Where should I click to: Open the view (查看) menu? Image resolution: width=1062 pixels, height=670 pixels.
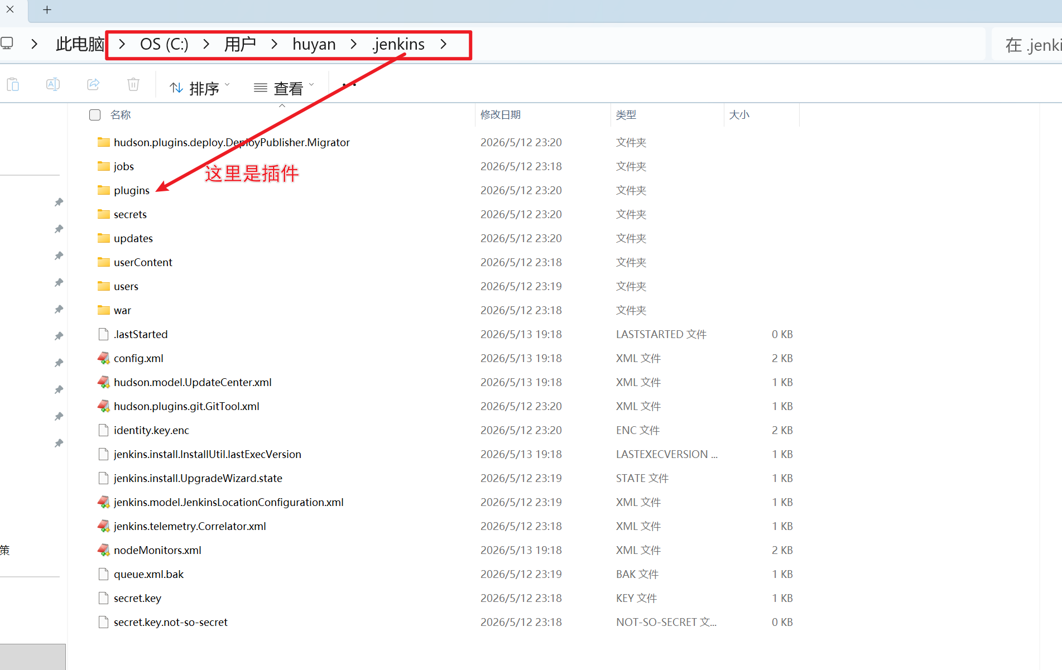[284, 88]
